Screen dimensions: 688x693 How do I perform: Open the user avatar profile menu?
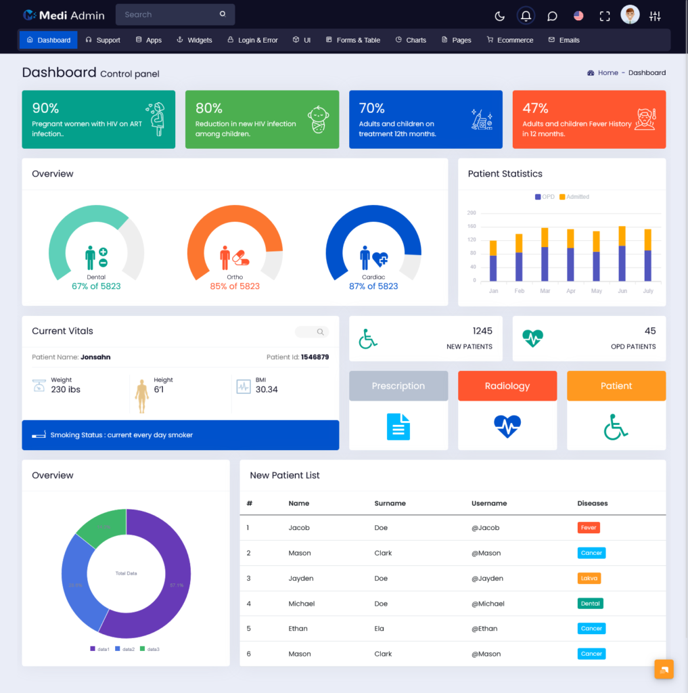point(630,15)
